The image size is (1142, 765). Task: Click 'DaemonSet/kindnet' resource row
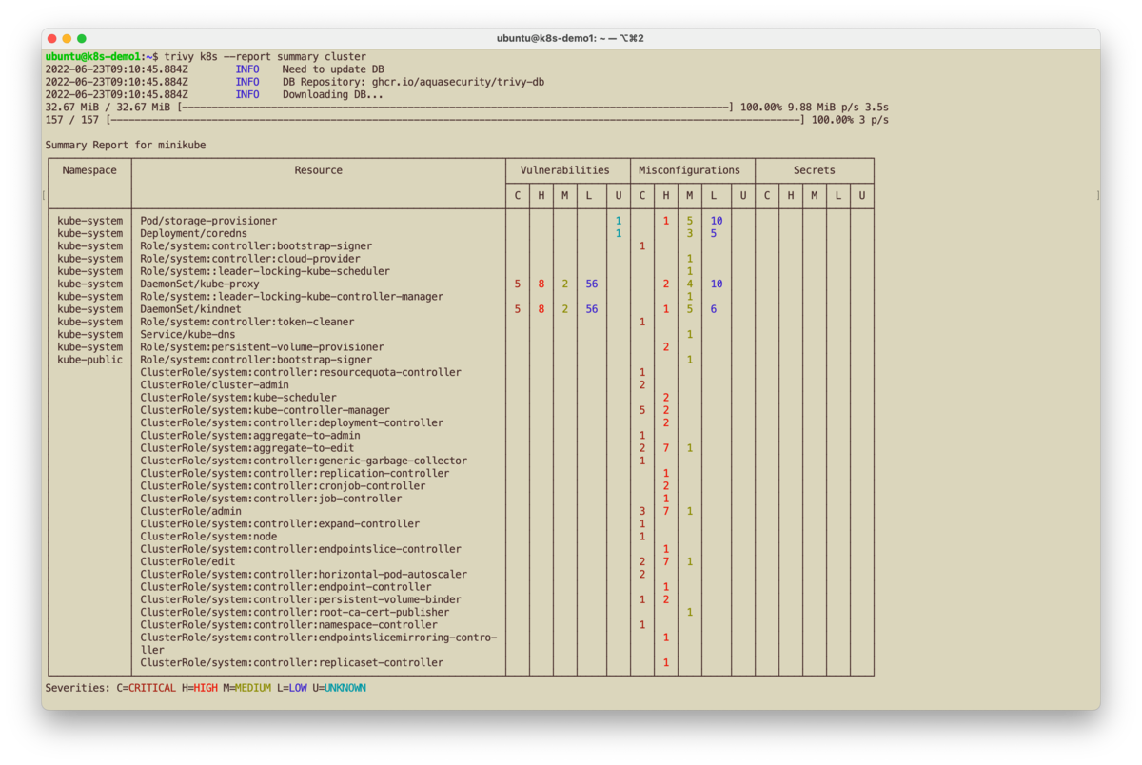tap(190, 309)
